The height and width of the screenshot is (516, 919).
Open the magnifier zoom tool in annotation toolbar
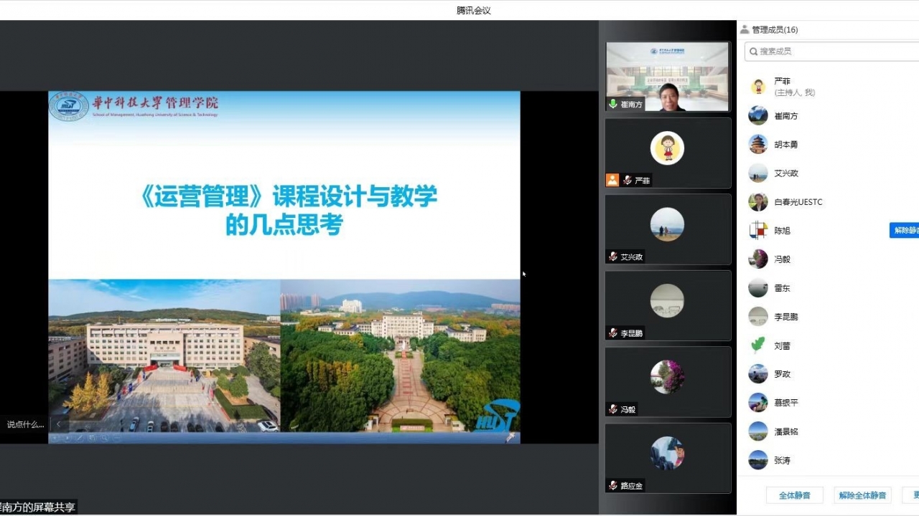[x=105, y=437]
